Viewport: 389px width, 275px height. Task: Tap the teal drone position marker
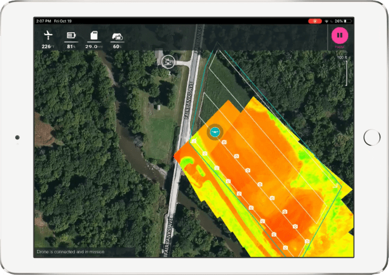click(x=214, y=132)
